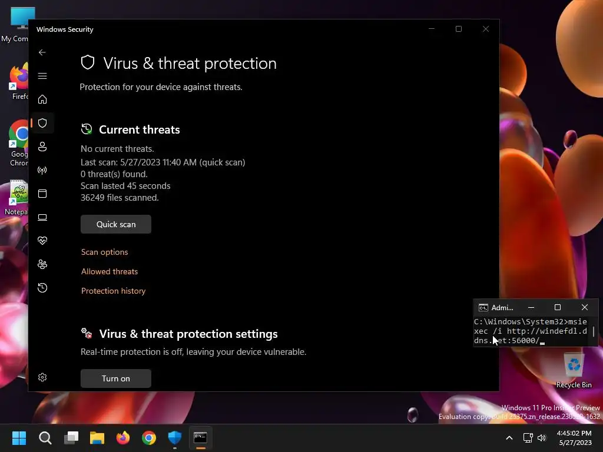Close the Windows Security window
The width and height of the screenshot is (603, 452).
tap(486, 29)
